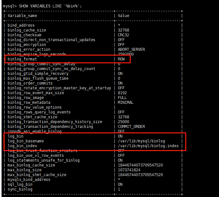Viewport: 219px width, 197px height.
Task: Click the mysqlx_bind_address variable name
Action: point(29,180)
